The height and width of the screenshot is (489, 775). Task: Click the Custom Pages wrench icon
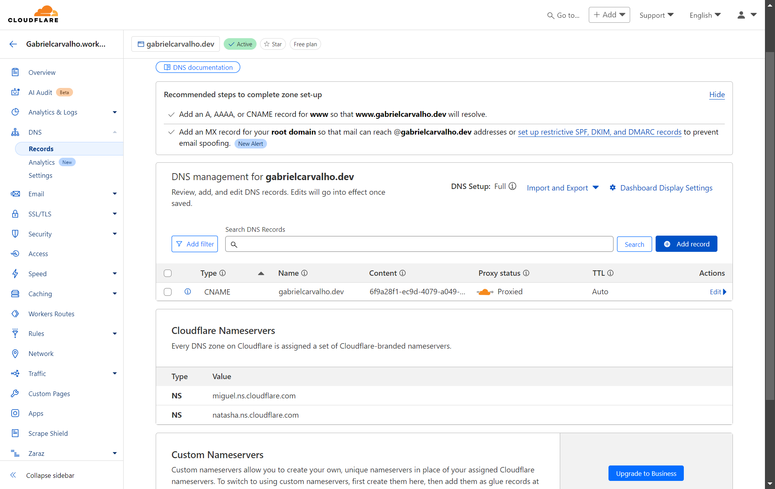pyautogui.click(x=15, y=393)
